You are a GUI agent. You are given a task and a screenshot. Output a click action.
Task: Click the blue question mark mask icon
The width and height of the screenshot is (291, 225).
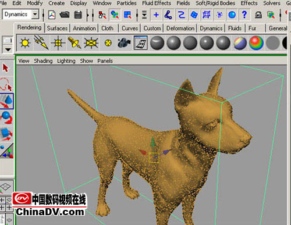[244, 15]
